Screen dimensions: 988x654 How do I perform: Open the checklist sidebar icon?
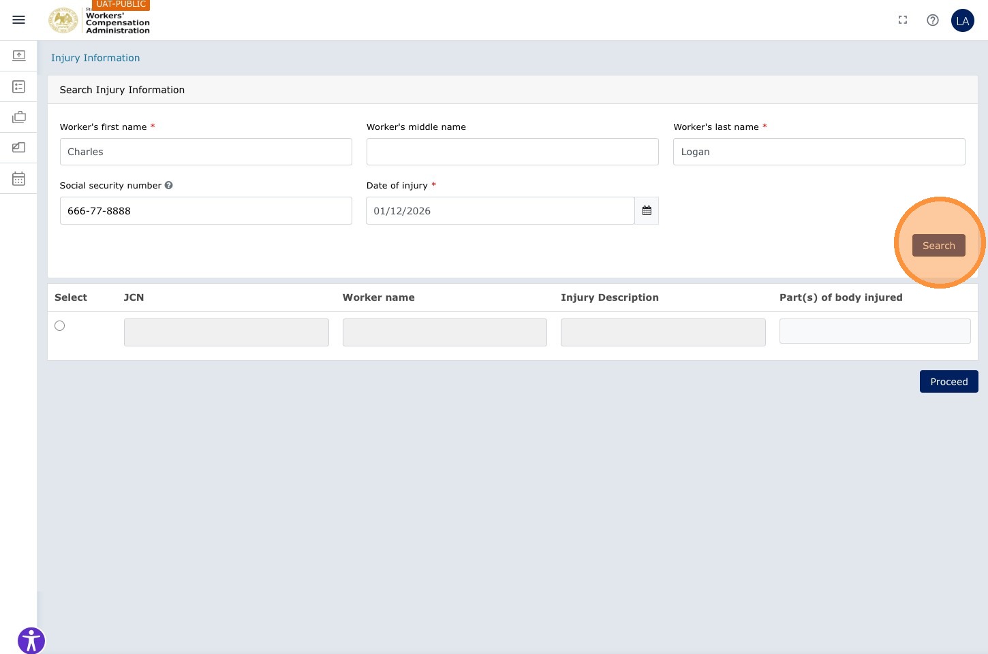[19, 86]
